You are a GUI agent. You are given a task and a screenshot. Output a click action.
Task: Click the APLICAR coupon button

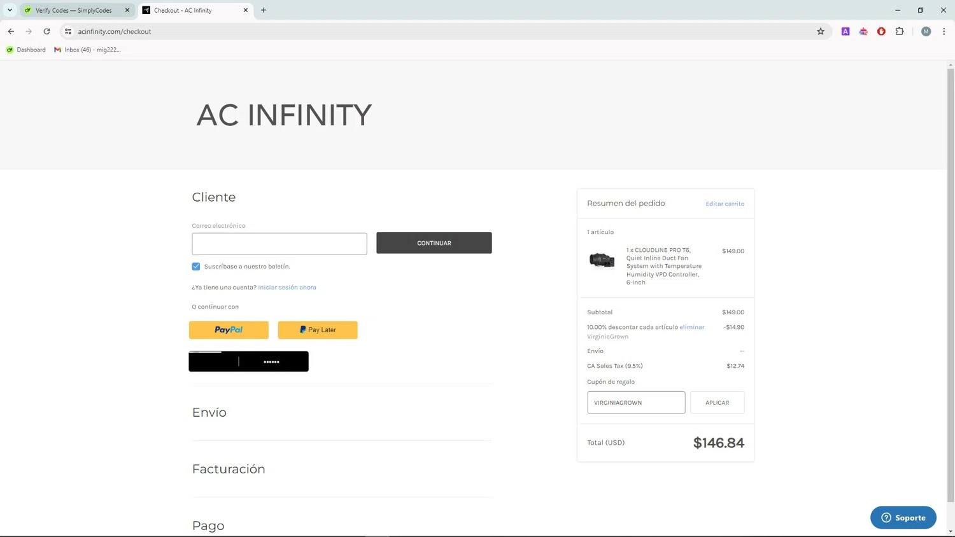coord(717,403)
